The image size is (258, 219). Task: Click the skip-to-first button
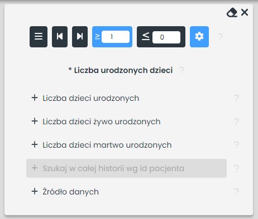pyautogui.click(x=60, y=37)
